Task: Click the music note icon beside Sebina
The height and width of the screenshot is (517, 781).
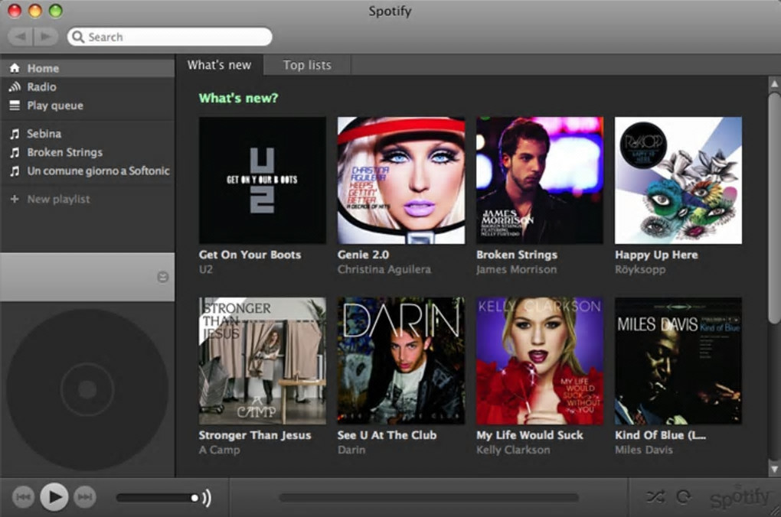Action: pos(15,133)
